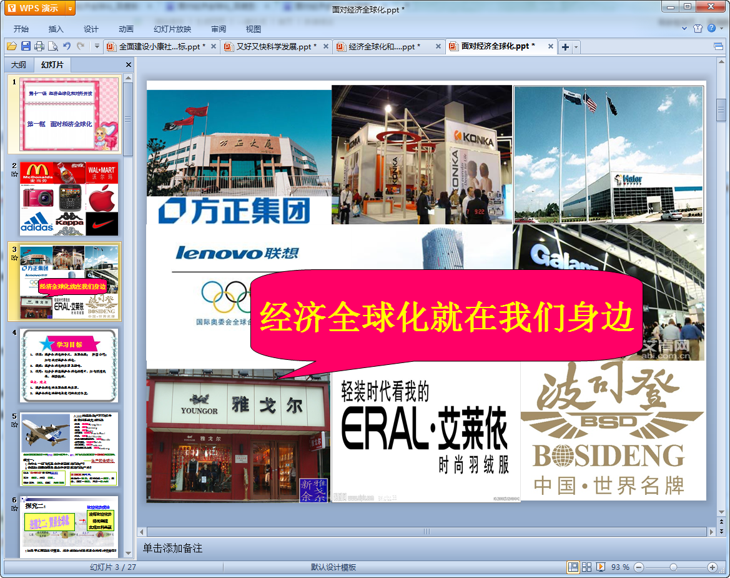The image size is (730, 578).
Task: Go to next slide double-arrow button
Action: [721, 531]
